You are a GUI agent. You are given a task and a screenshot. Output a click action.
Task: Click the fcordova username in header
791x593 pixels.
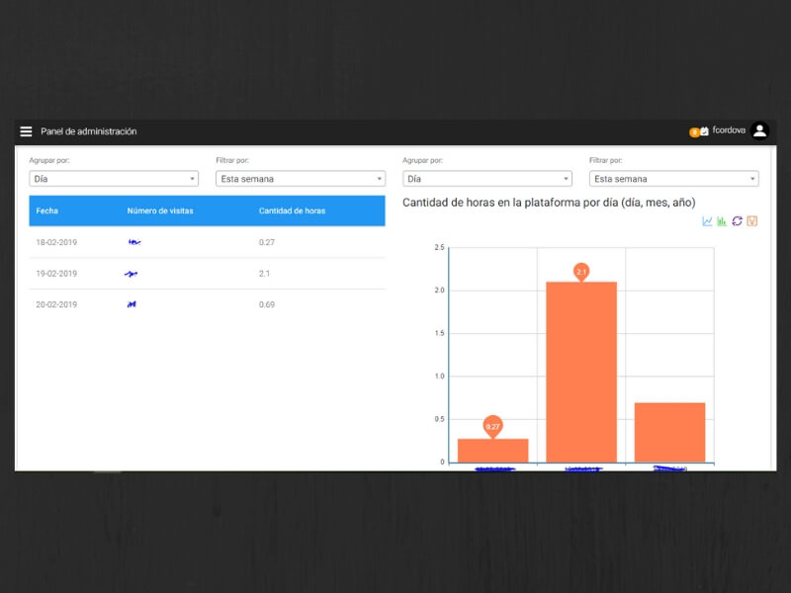click(729, 130)
